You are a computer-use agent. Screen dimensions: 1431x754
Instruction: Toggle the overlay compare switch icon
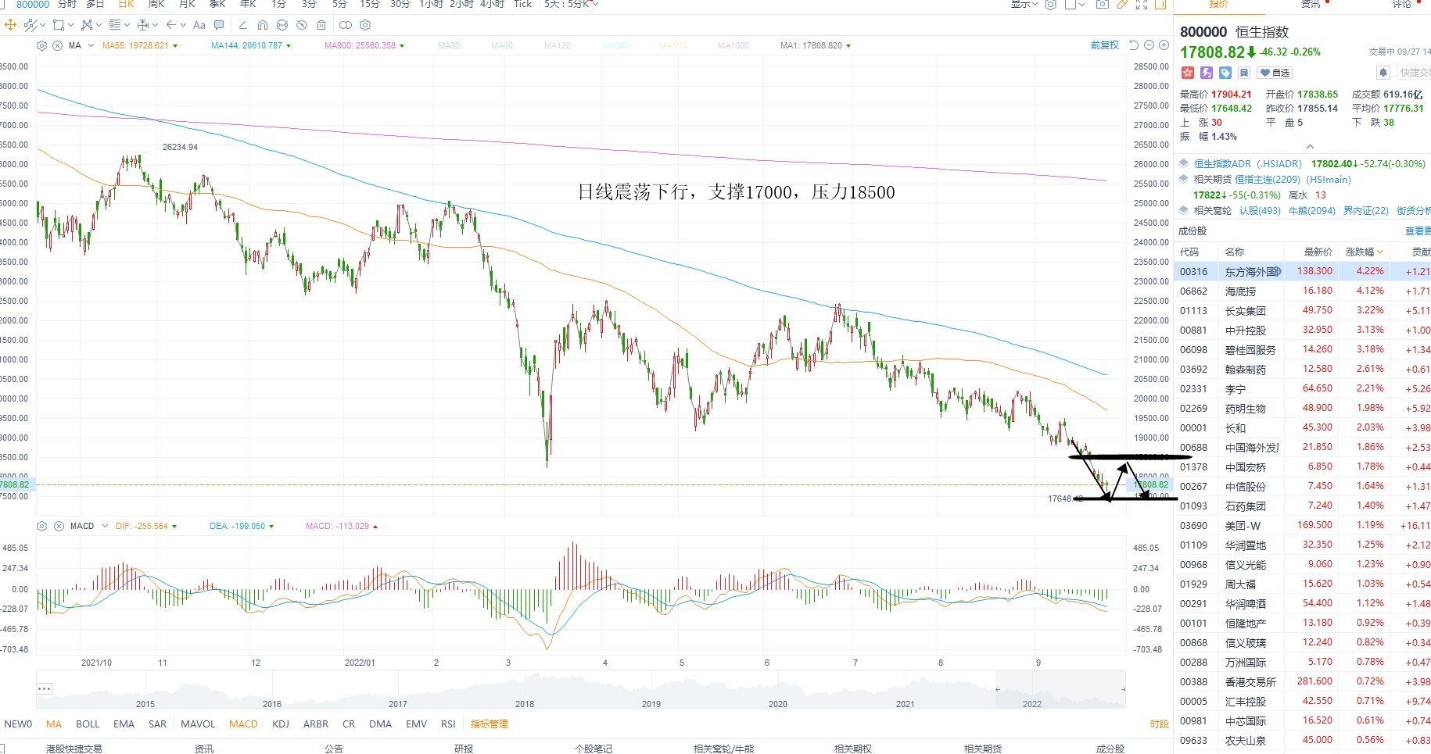click(x=346, y=25)
